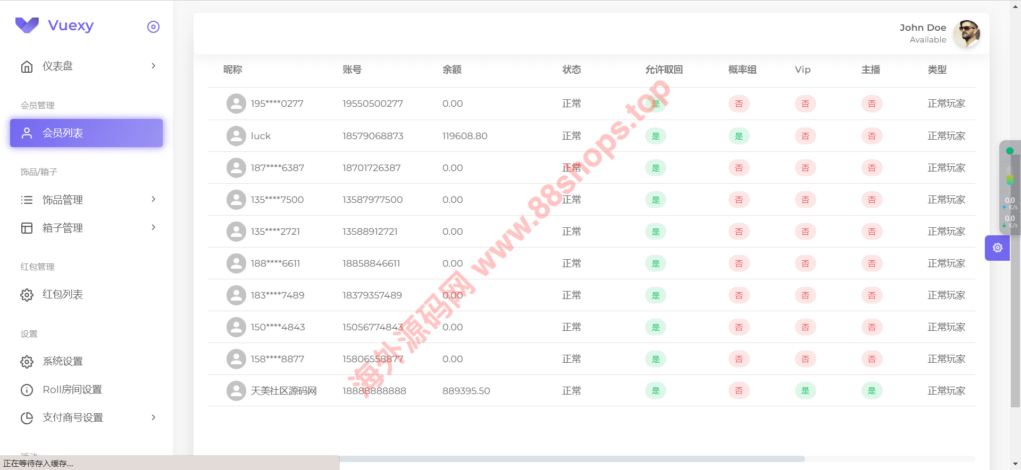Click the horizontal table scrollbar
The height and width of the screenshot is (470, 1021).
click(572, 459)
